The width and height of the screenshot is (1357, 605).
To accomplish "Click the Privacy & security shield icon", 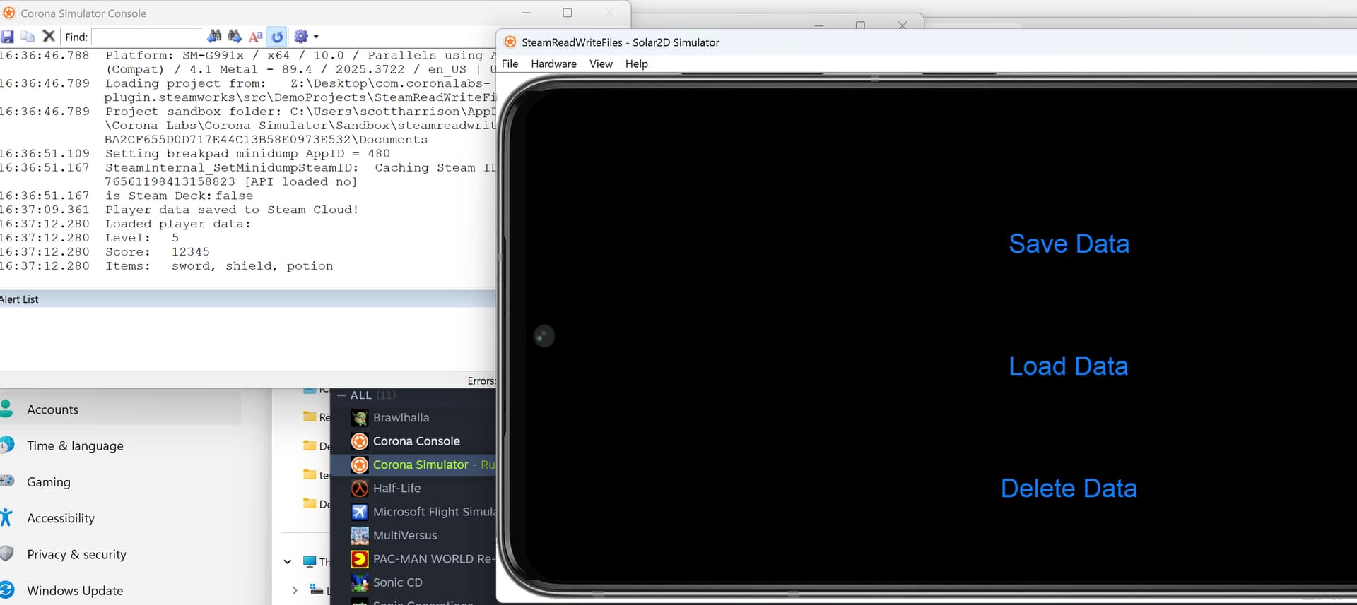I will [x=7, y=553].
